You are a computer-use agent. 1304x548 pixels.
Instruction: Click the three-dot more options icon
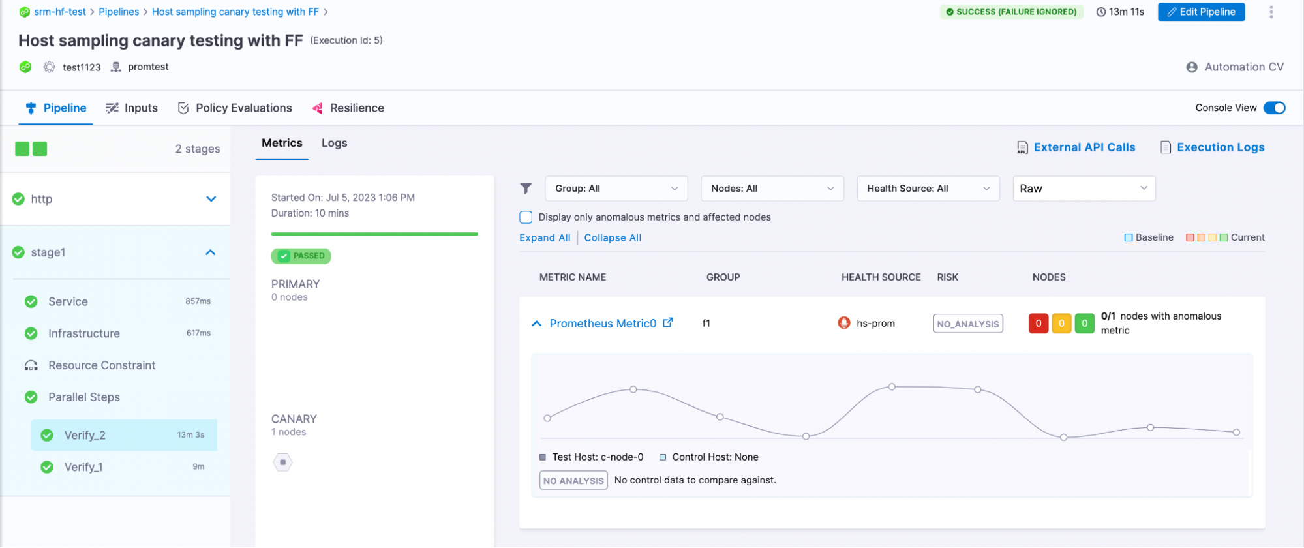pos(1271,12)
